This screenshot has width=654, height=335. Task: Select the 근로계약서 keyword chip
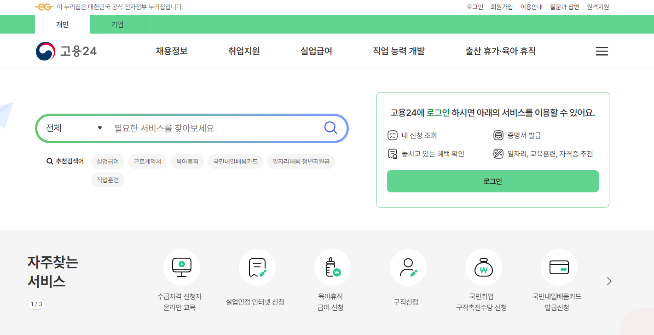coord(147,162)
